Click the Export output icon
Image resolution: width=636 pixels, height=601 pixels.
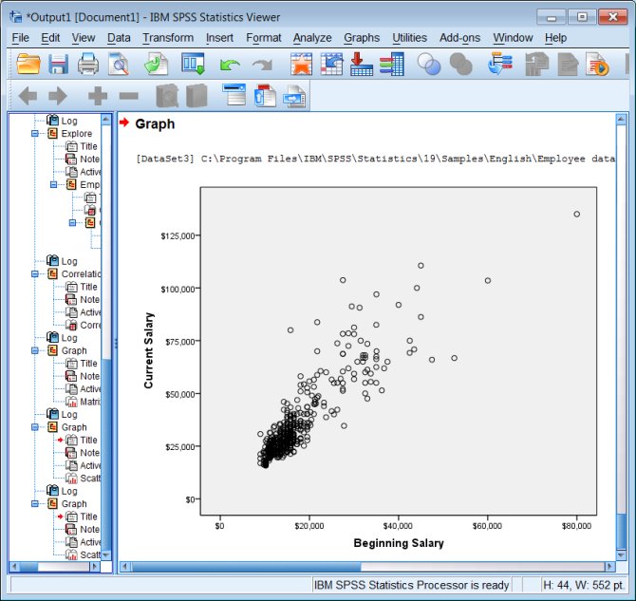(x=157, y=65)
